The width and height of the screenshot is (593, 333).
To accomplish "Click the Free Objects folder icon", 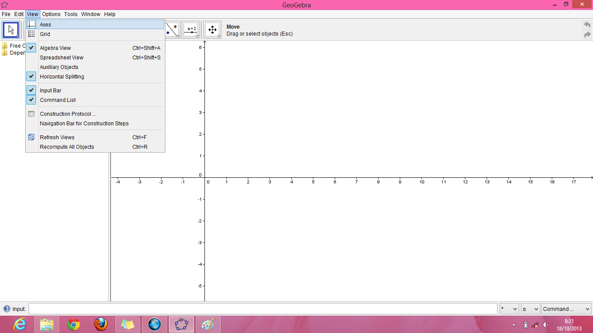I will click(x=5, y=46).
